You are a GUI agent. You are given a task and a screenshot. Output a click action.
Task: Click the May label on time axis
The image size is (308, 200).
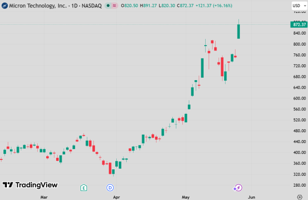point(186,197)
